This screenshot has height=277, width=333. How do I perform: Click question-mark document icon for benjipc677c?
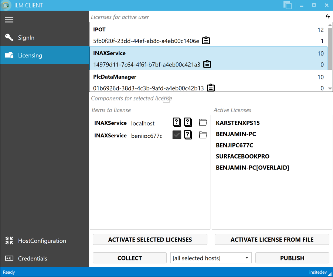(188, 135)
